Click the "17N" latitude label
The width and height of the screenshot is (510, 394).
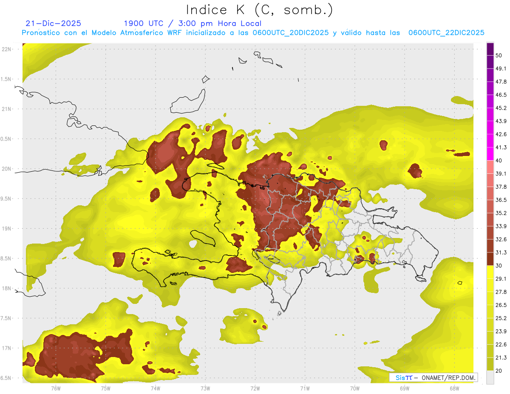click(x=7, y=348)
